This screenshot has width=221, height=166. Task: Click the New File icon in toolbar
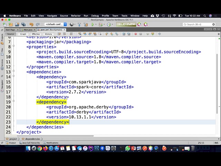click(4, 25)
